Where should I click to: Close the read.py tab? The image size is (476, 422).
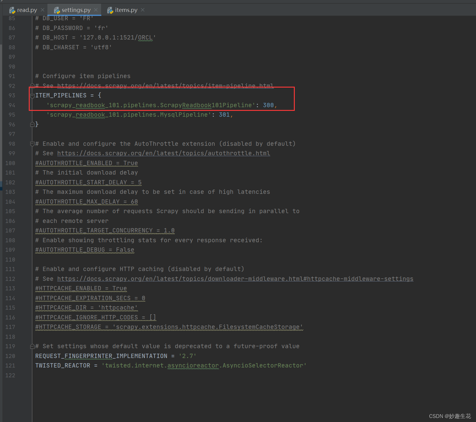point(42,10)
